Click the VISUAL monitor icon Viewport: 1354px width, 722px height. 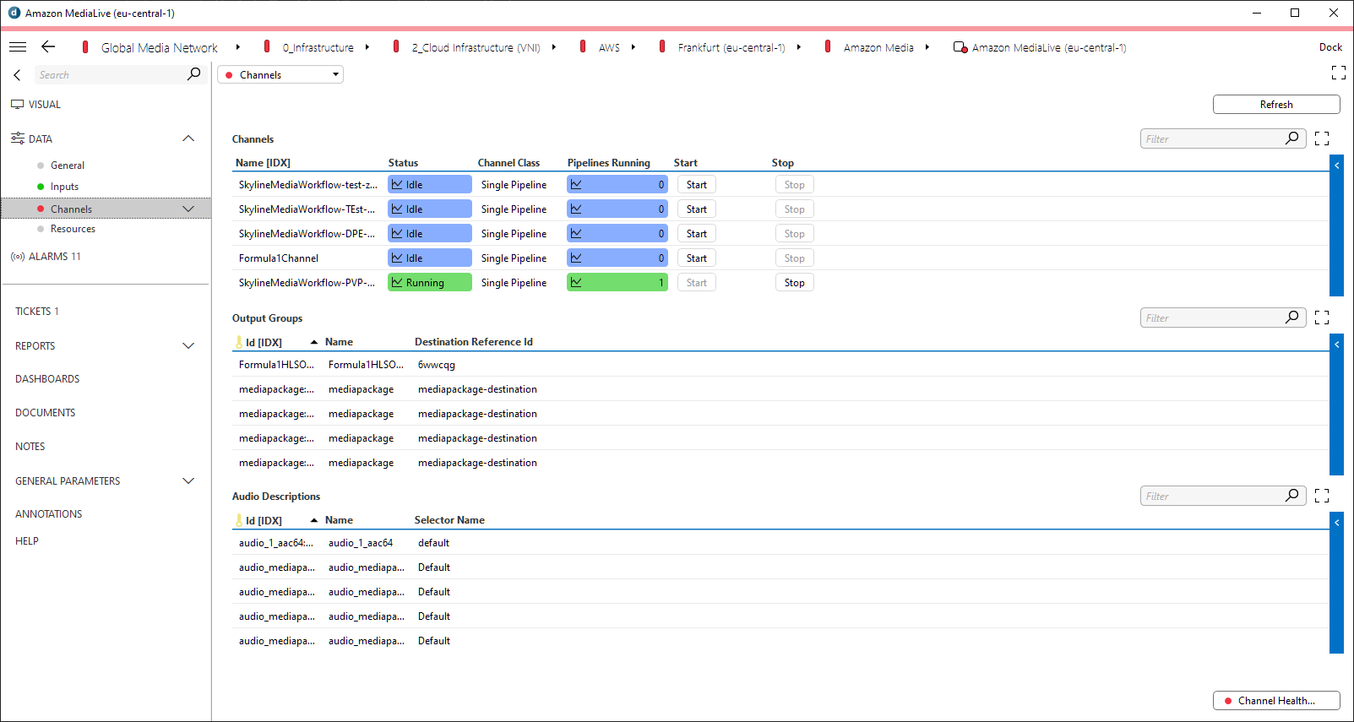pos(18,105)
